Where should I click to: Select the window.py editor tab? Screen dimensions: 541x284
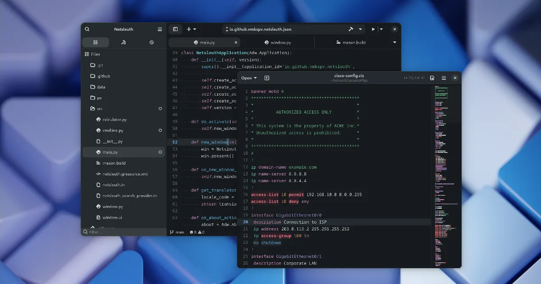point(277,42)
